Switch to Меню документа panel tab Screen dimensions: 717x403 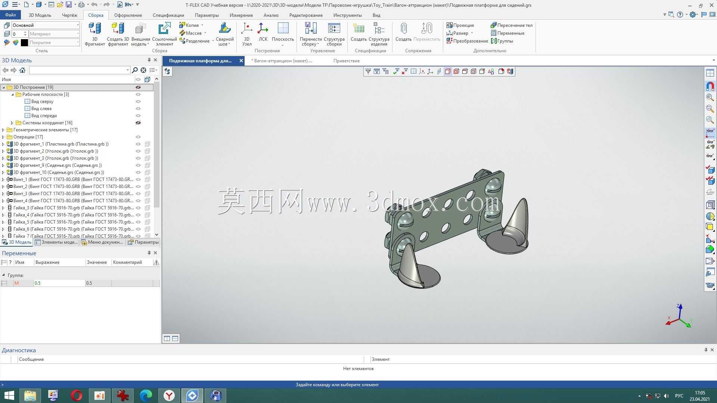point(102,242)
